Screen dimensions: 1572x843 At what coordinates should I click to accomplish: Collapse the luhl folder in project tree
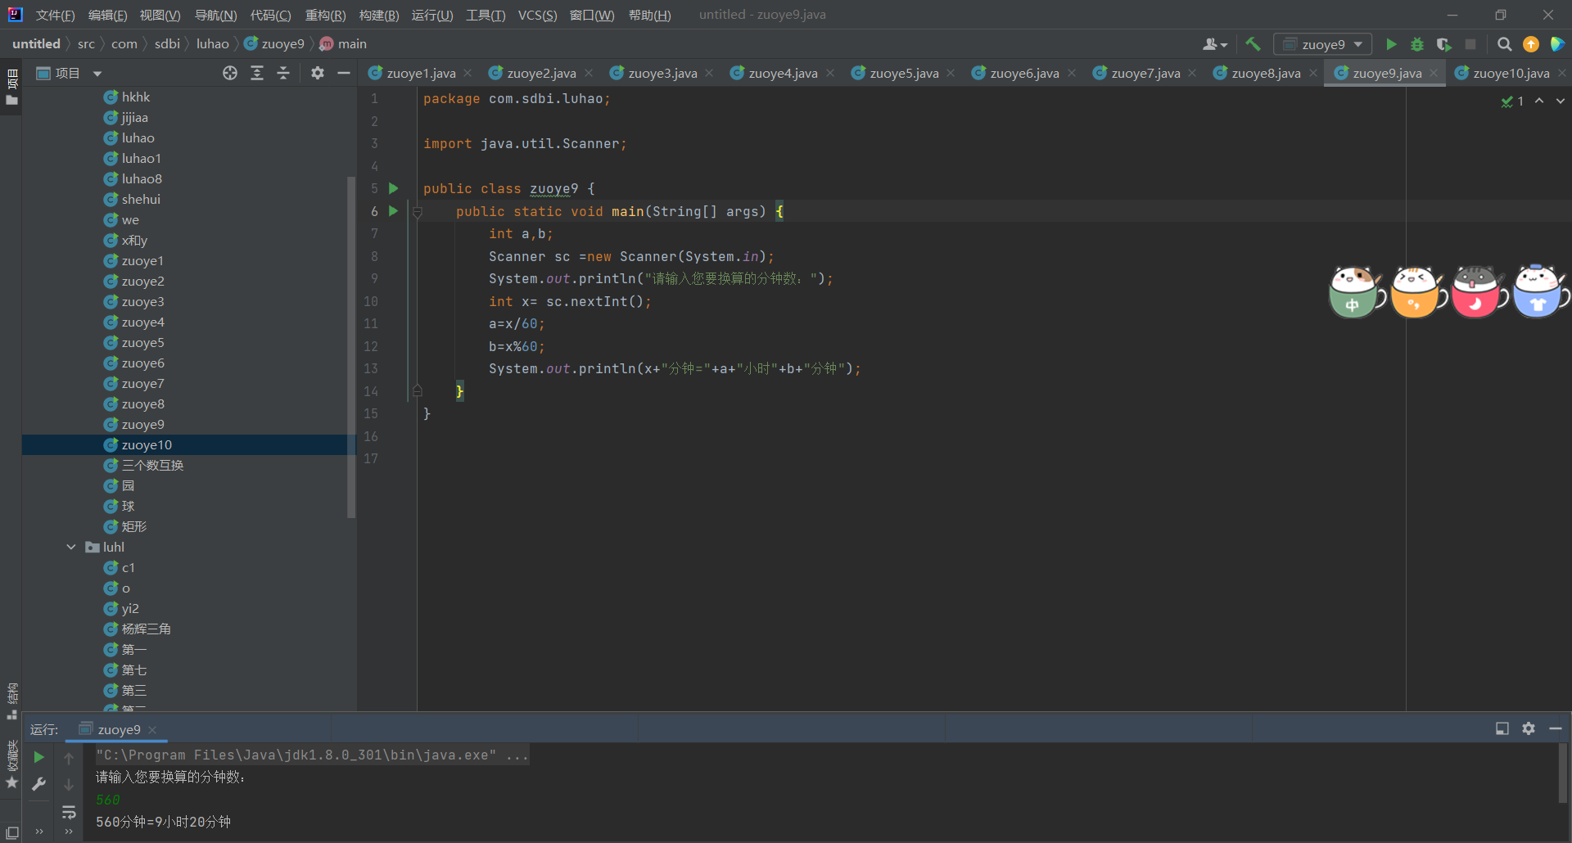[x=71, y=547]
